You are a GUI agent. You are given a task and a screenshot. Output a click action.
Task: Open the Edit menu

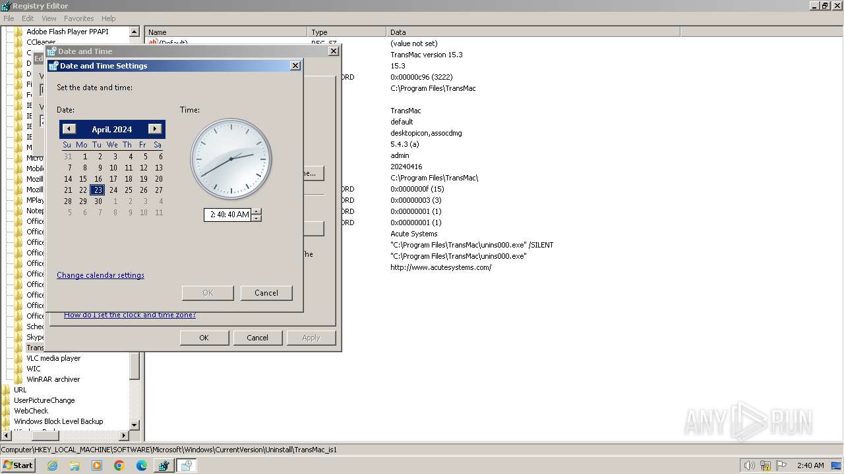click(28, 18)
